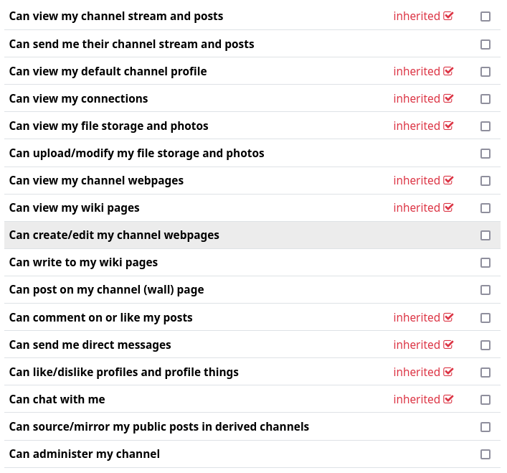This screenshot has height=473, width=507.
Task: Enable 'Can send me their channel stream' checkbox
Action: point(485,45)
